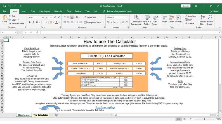Click Decrease Decimal icon
222x124 pixels.
pyautogui.click(x=126, y=22)
